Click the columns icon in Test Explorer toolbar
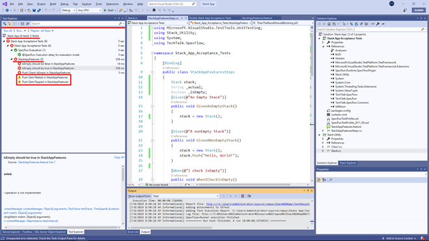The width and height of the screenshot is (429, 241). coord(22,24)
